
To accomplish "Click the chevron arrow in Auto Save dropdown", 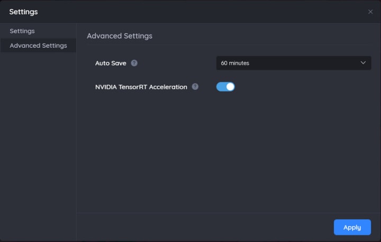I will pyautogui.click(x=363, y=63).
